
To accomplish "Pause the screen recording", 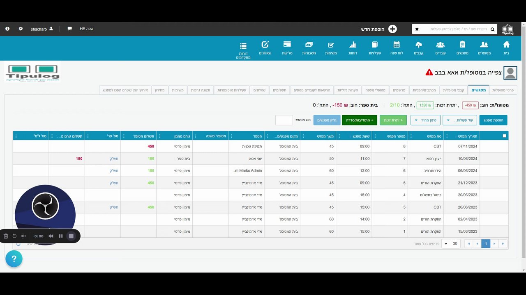I will pos(61,236).
